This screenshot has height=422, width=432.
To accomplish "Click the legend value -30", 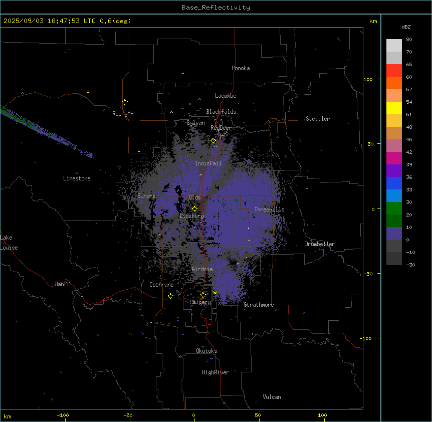I will (x=410, y=265).
